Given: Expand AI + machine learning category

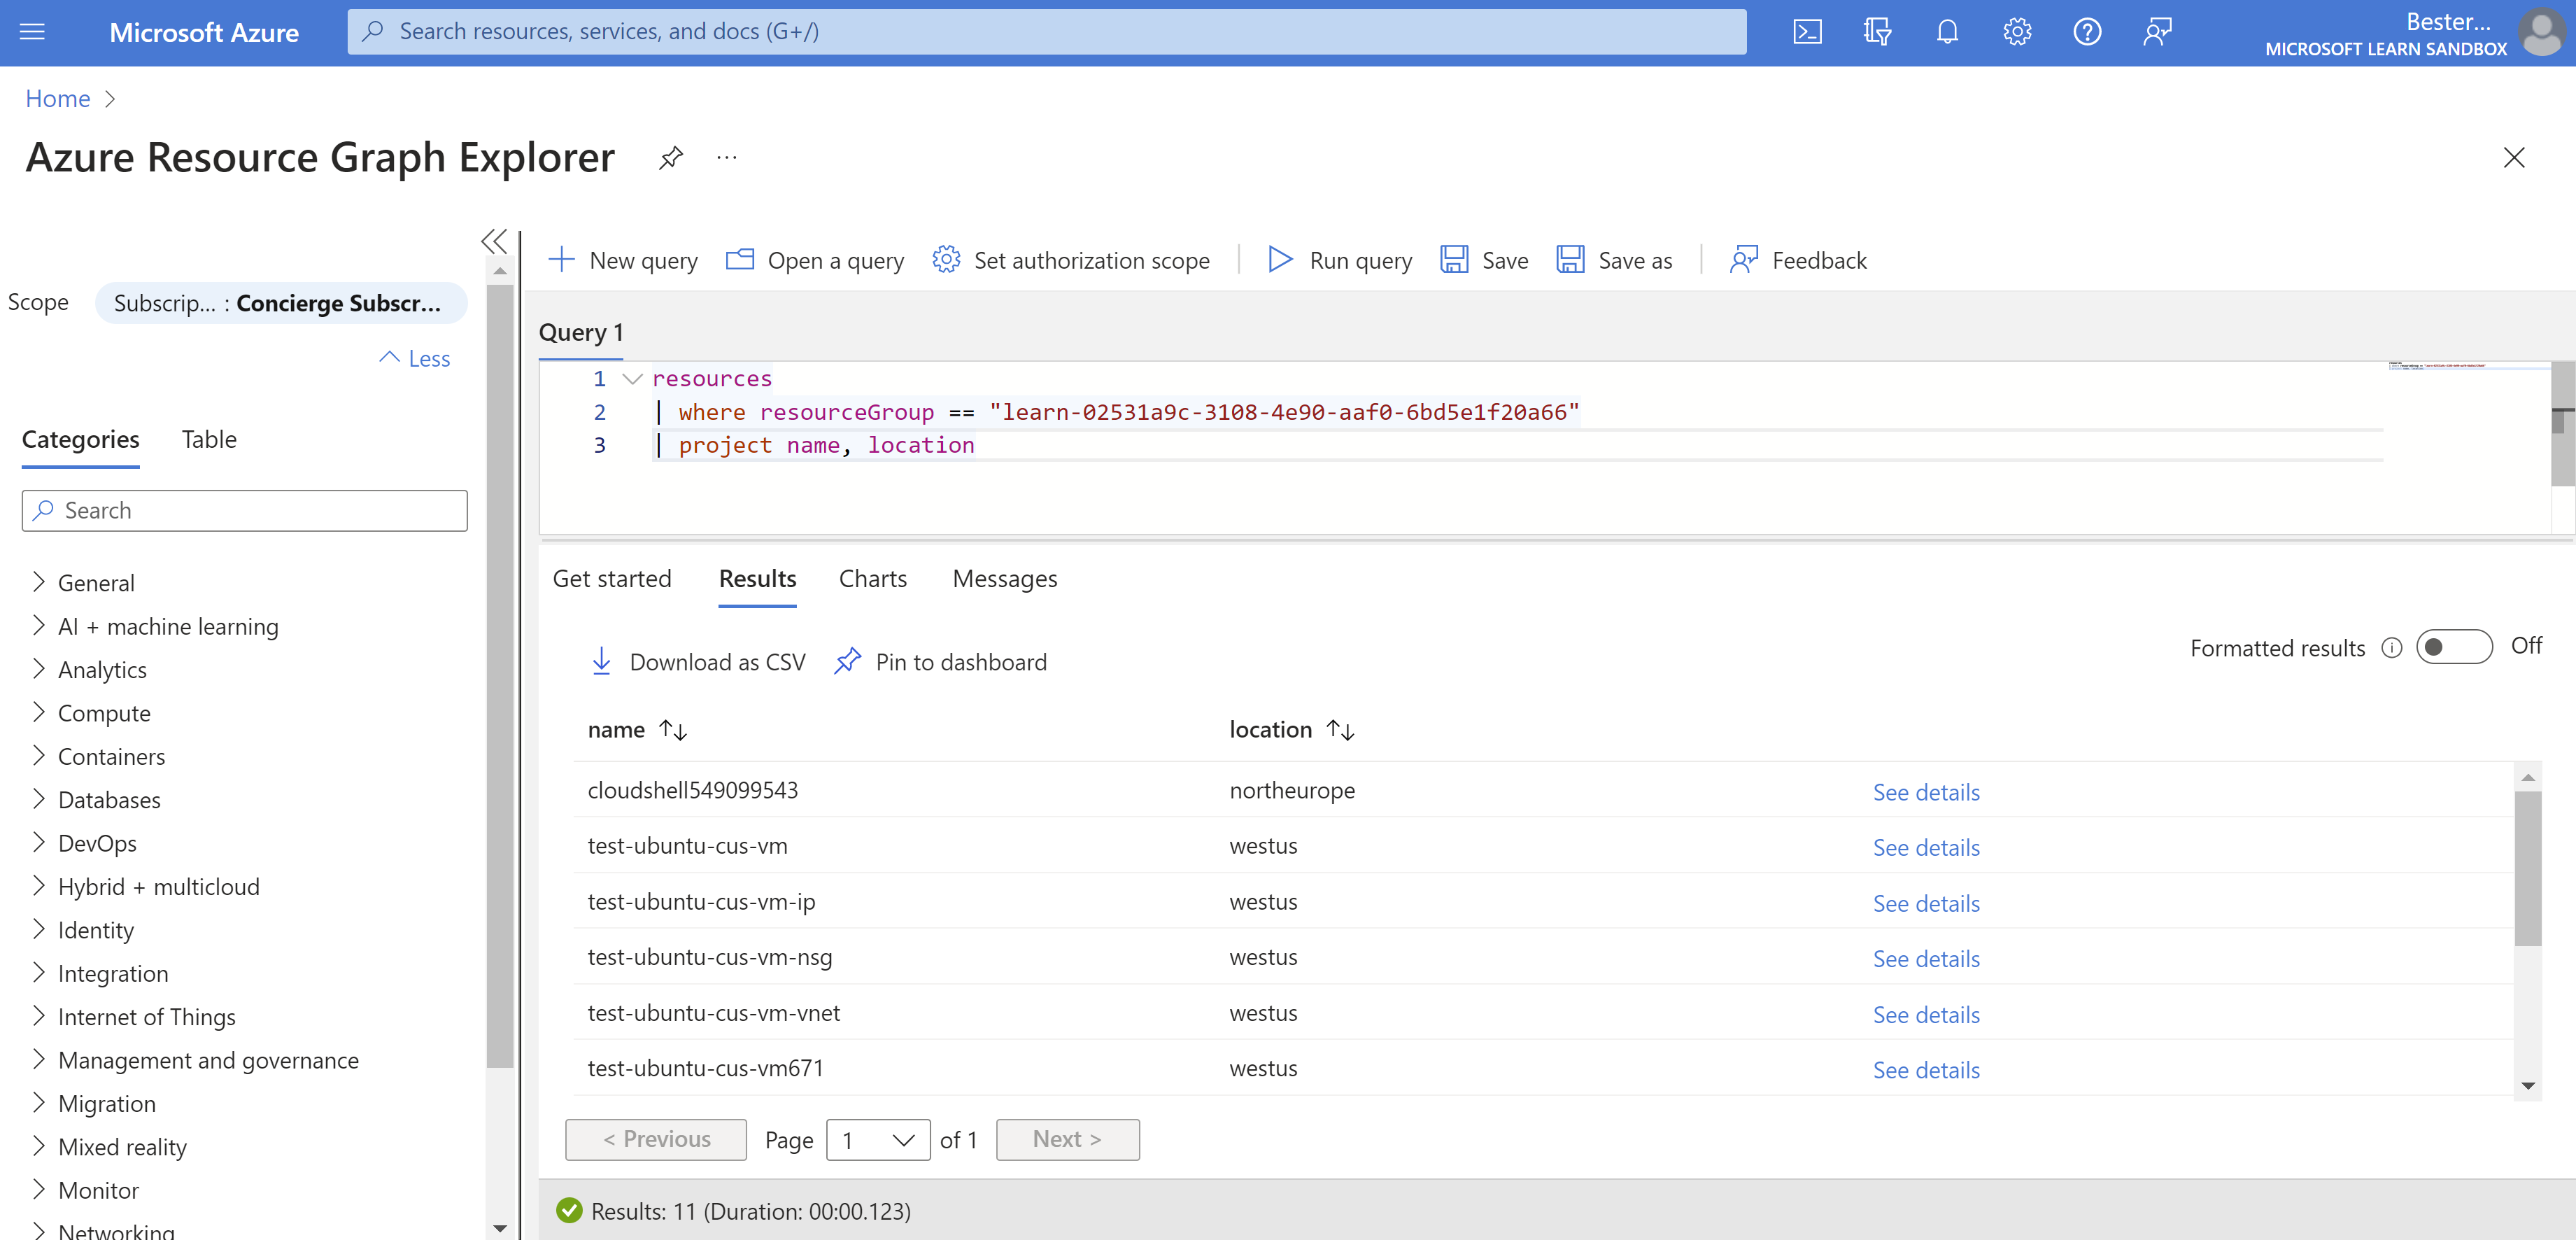Looking at the screenshot, I should coord(39,626).
